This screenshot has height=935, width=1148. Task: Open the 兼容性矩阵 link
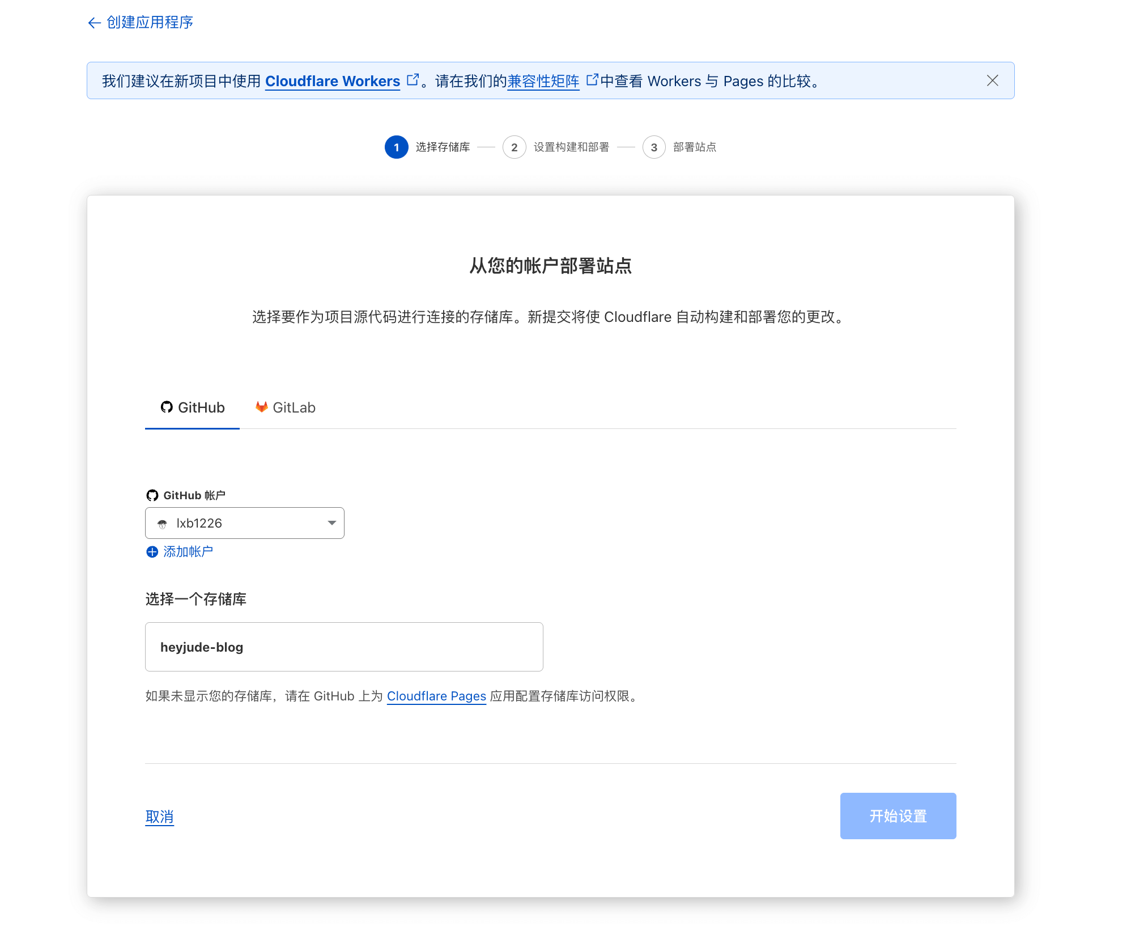pos(543,81)
